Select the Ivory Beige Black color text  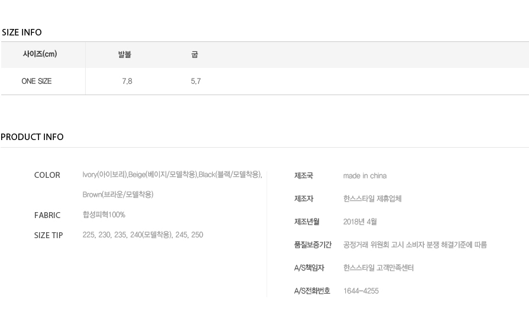tap(172, 175)
